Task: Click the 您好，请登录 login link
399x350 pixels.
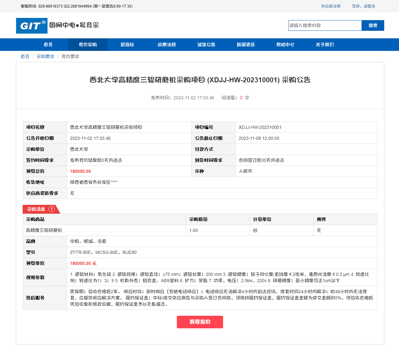Action: (x=363, y=6)
